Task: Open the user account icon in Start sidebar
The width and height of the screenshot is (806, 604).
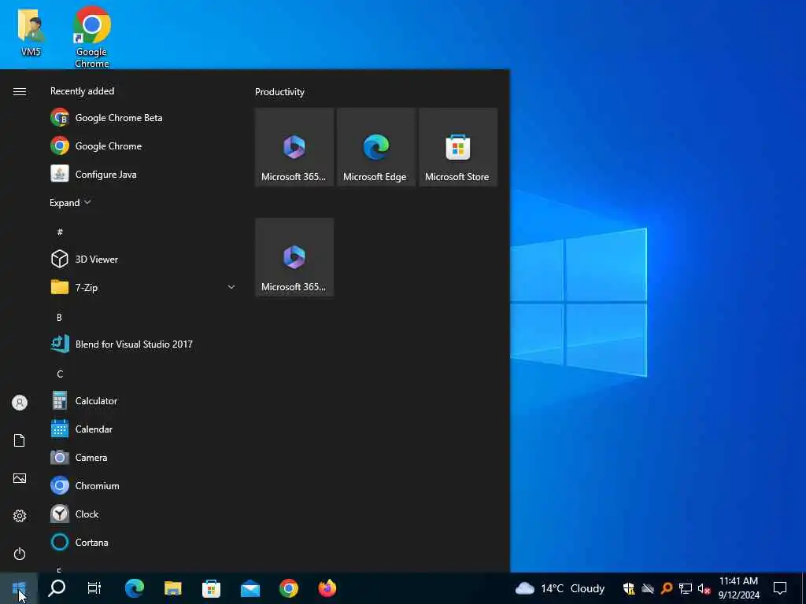Action: click(x=20, y=403)
